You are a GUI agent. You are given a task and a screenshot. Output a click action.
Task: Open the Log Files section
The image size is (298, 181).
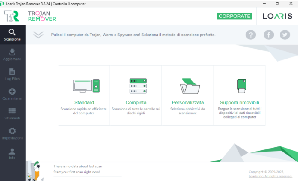(12, 75)
